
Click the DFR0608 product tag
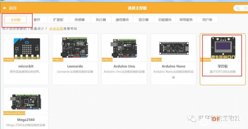[x=206, y=60]
